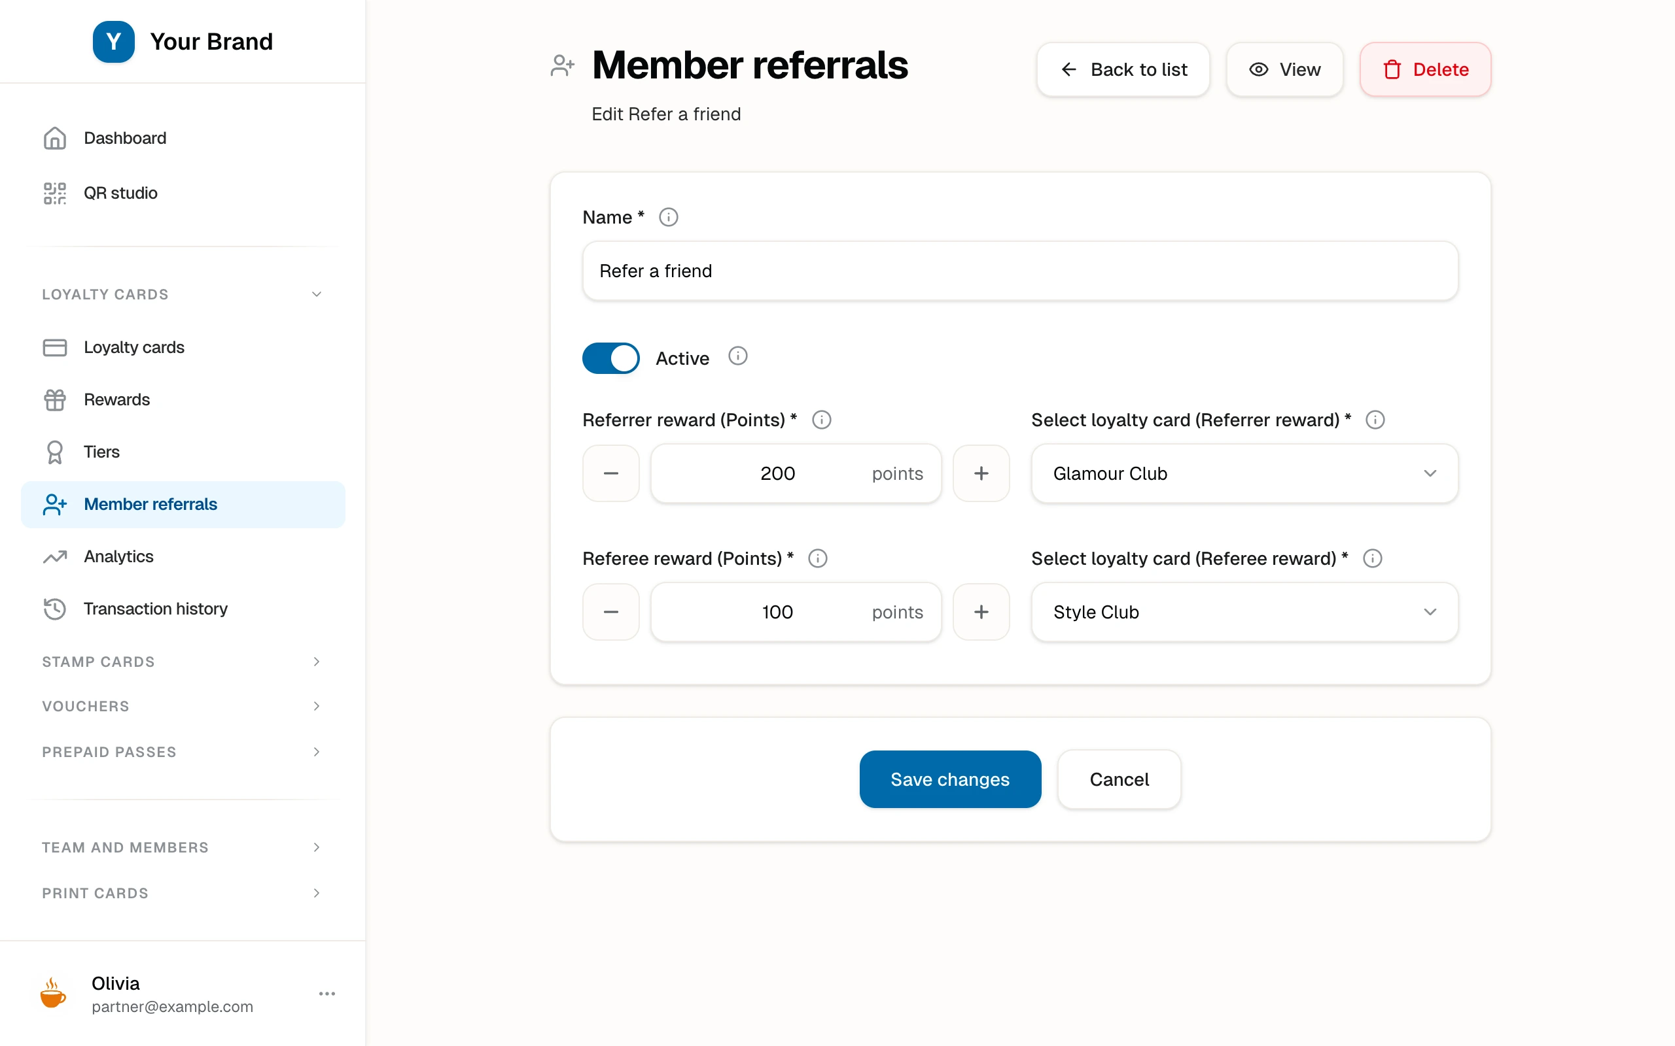Open Transaction history menu item
Screen dimensions: 1675x1046
183,609
